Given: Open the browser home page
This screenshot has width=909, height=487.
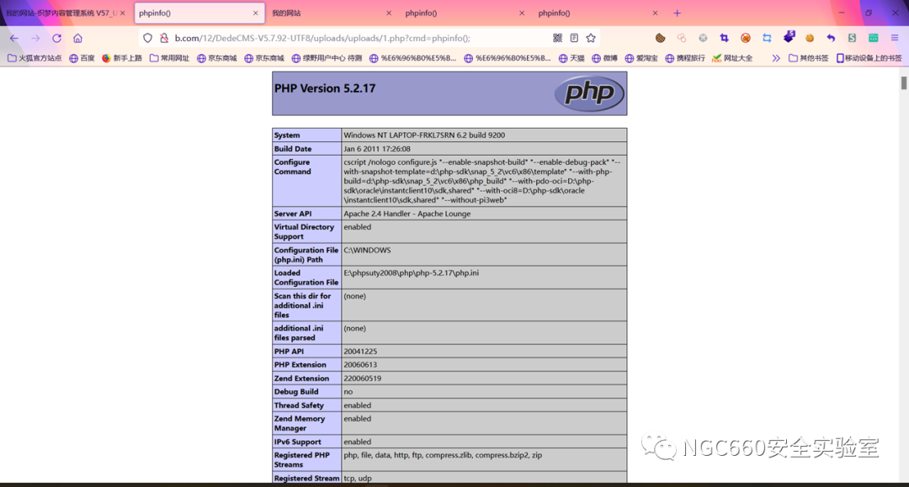Looking at the screenshot, I should 77,38.
